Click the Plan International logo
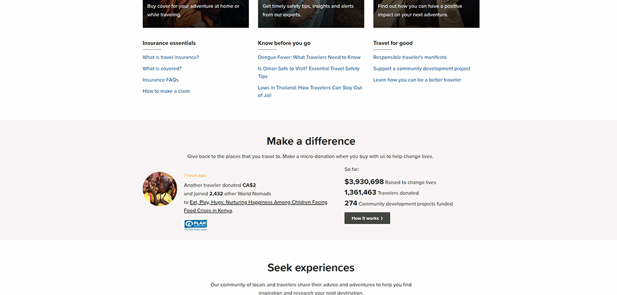The height and width of the screenshot is (295, 617). (x=195, y=225)
